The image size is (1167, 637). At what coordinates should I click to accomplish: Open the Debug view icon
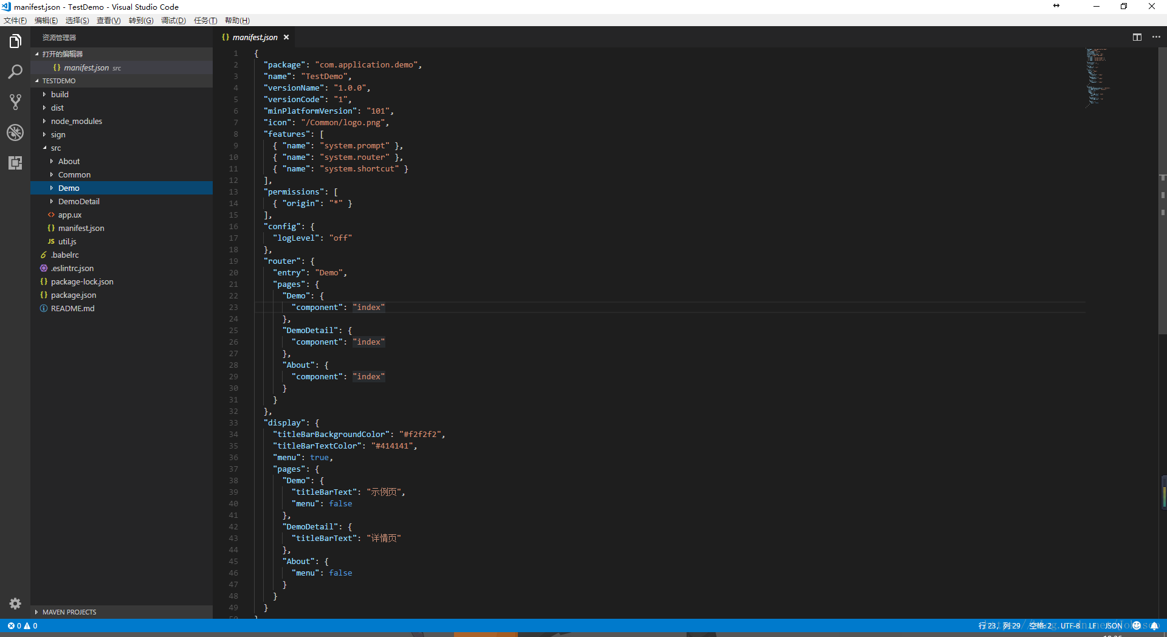15,133
